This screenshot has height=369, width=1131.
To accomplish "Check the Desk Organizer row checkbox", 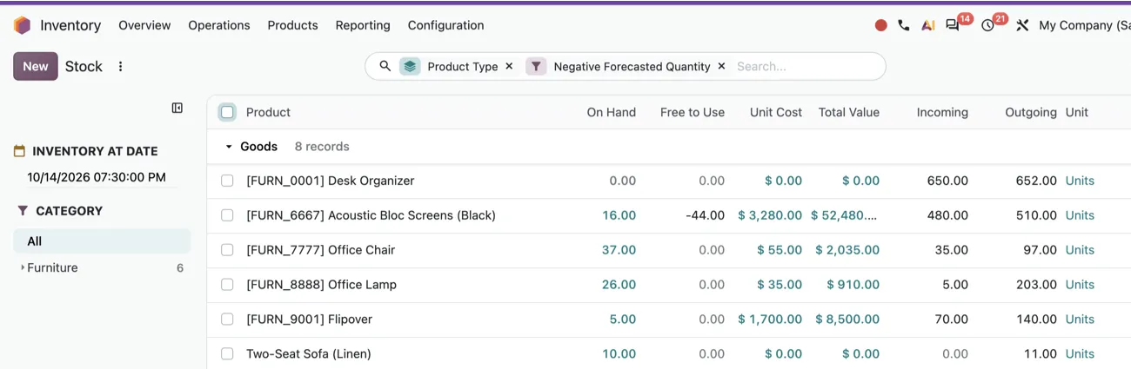I will pos(227,181).
